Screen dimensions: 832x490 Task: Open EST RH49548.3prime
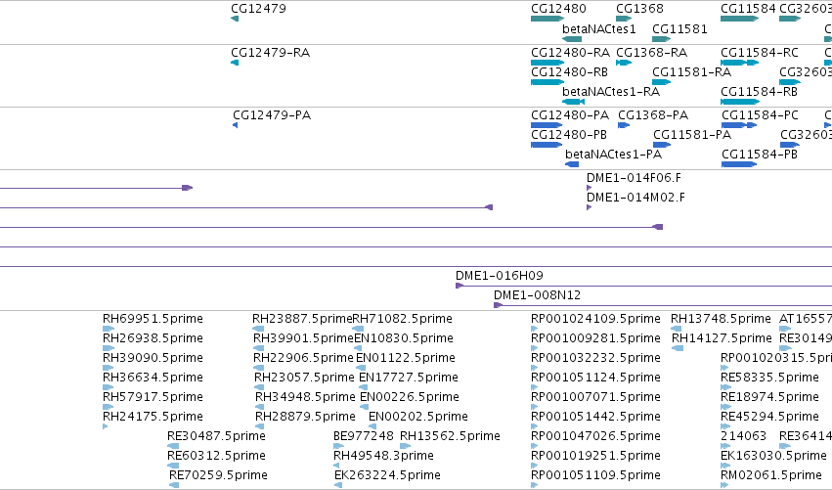pyautogui.click(x=383, y=456)
